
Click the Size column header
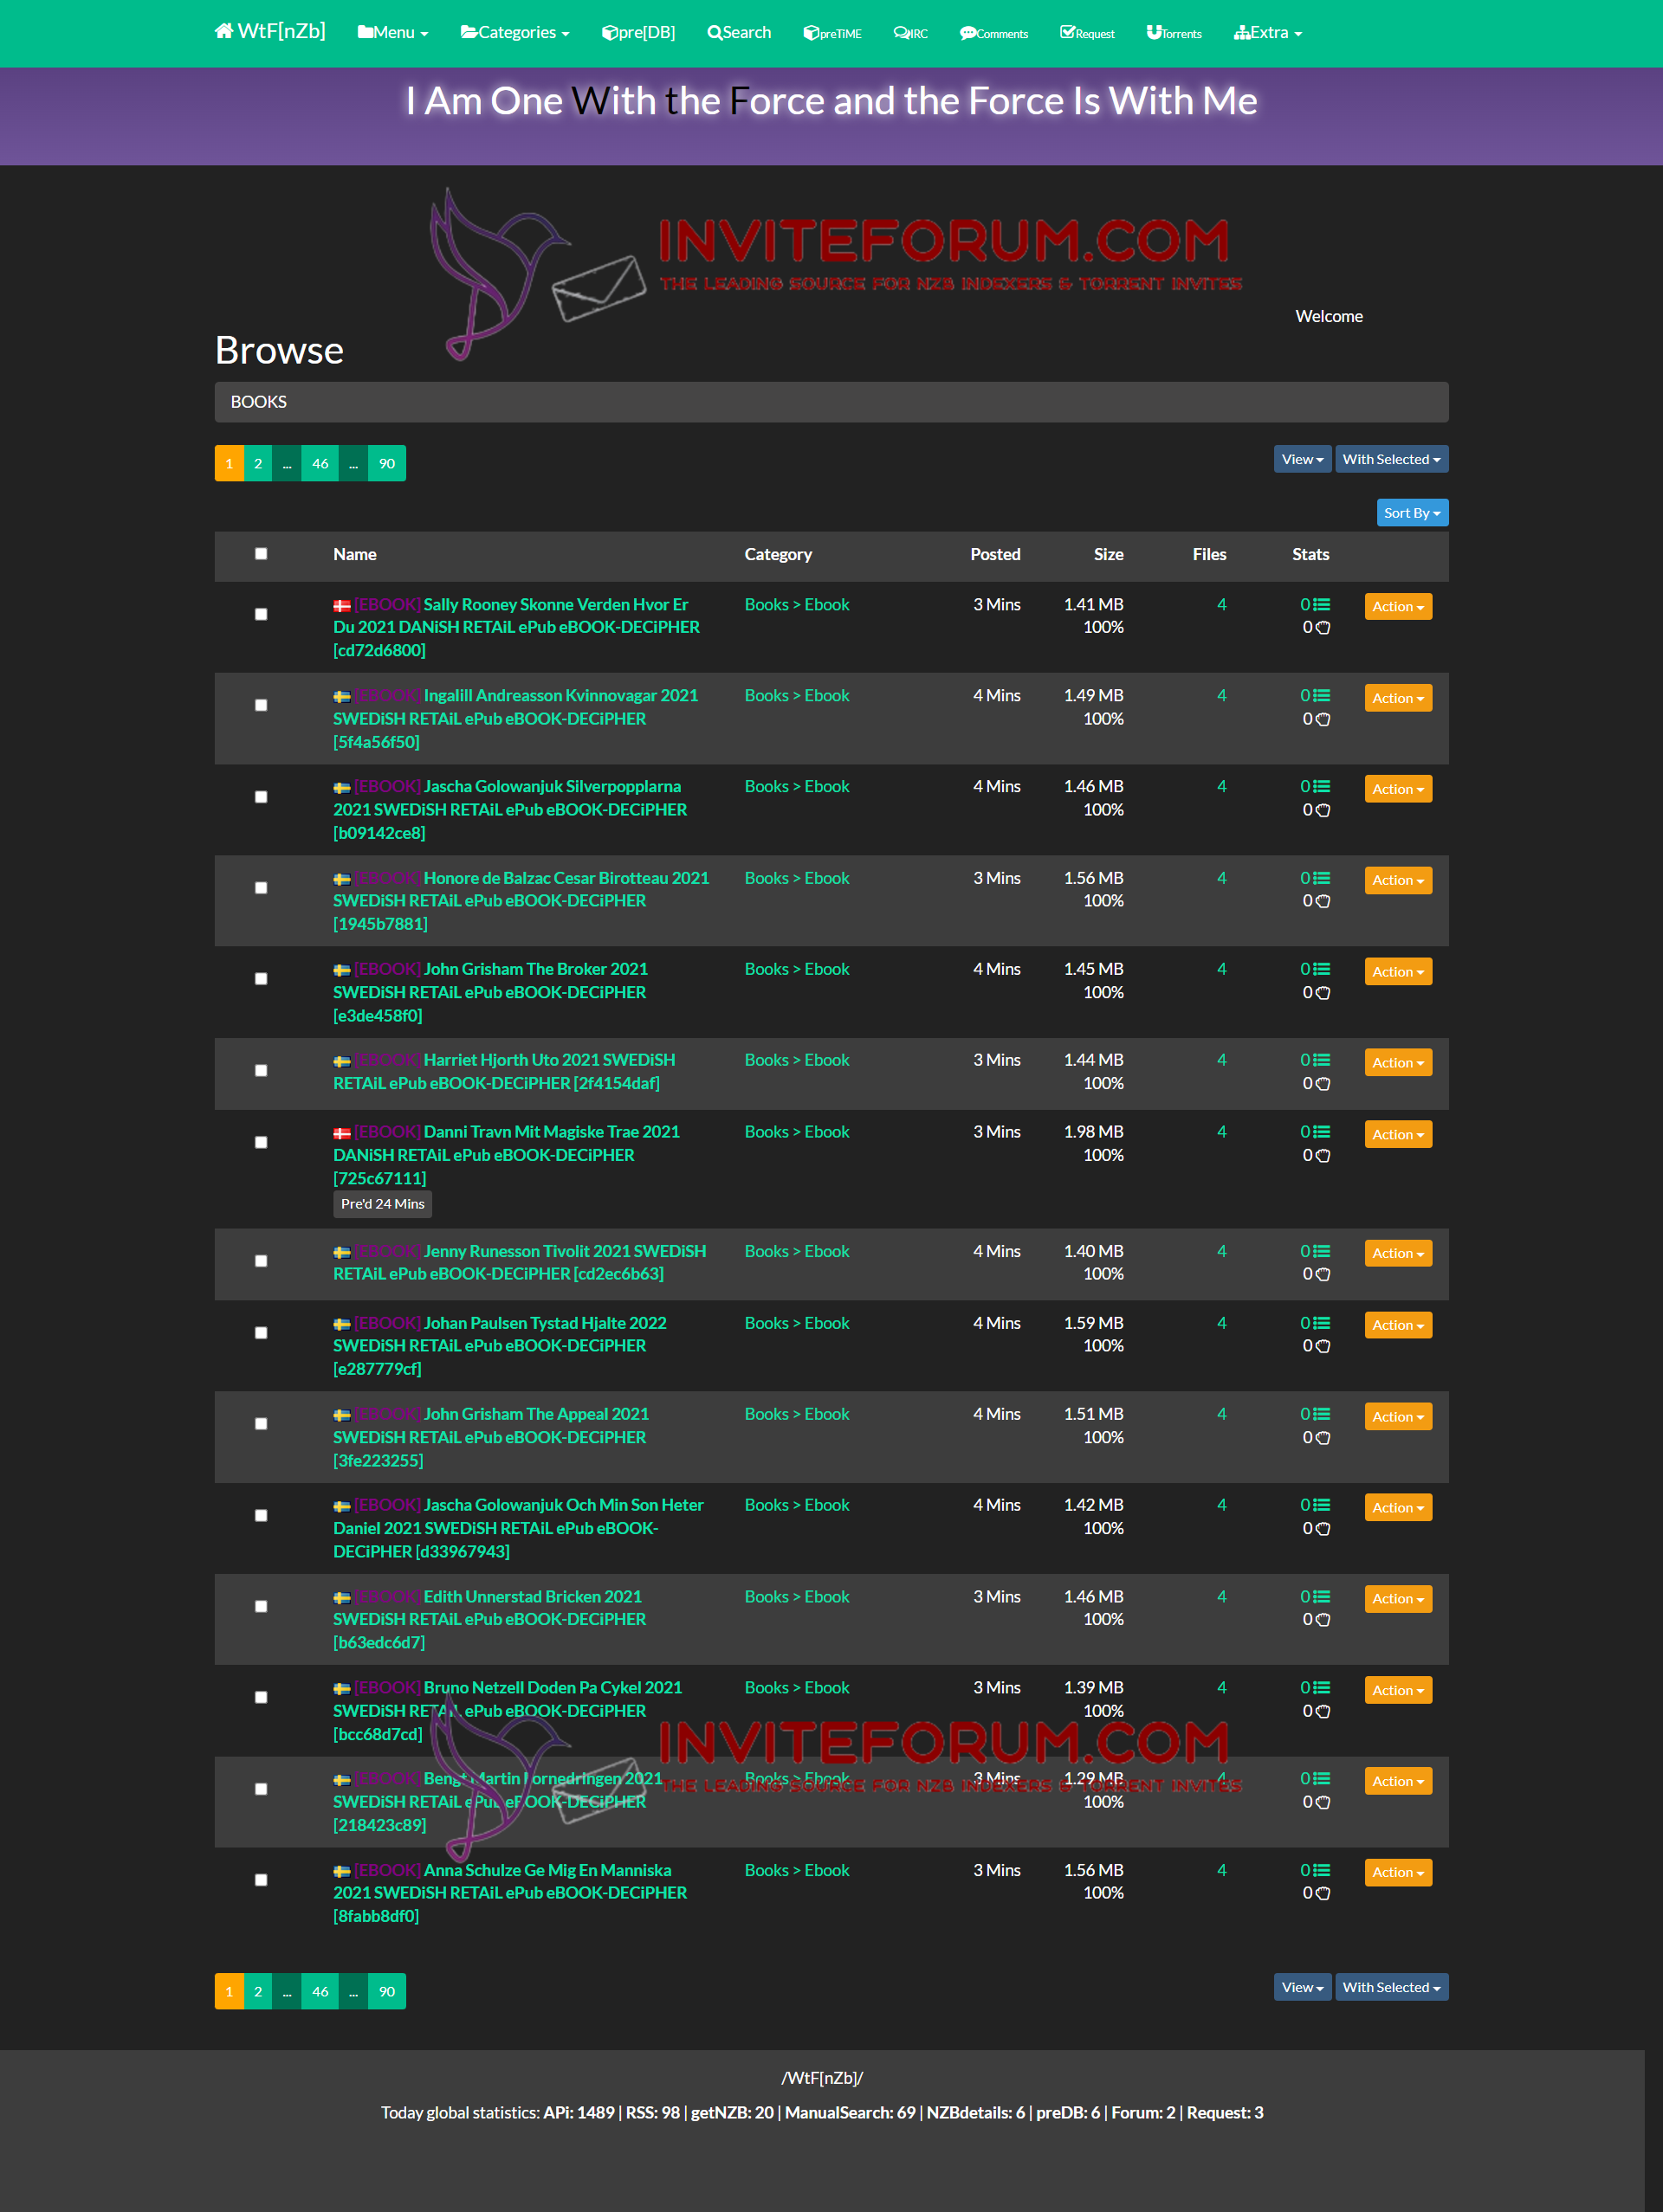point(1109,554)
